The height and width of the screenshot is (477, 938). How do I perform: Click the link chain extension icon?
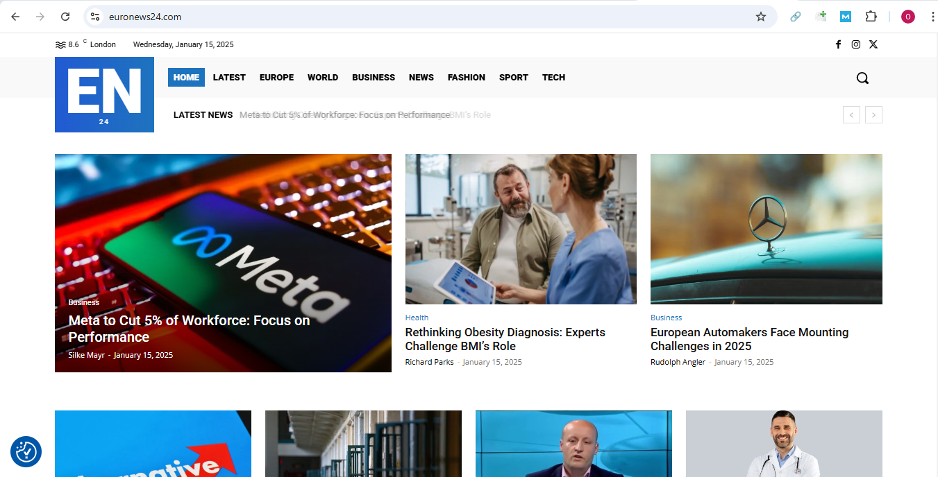click(x=796, y=17)
